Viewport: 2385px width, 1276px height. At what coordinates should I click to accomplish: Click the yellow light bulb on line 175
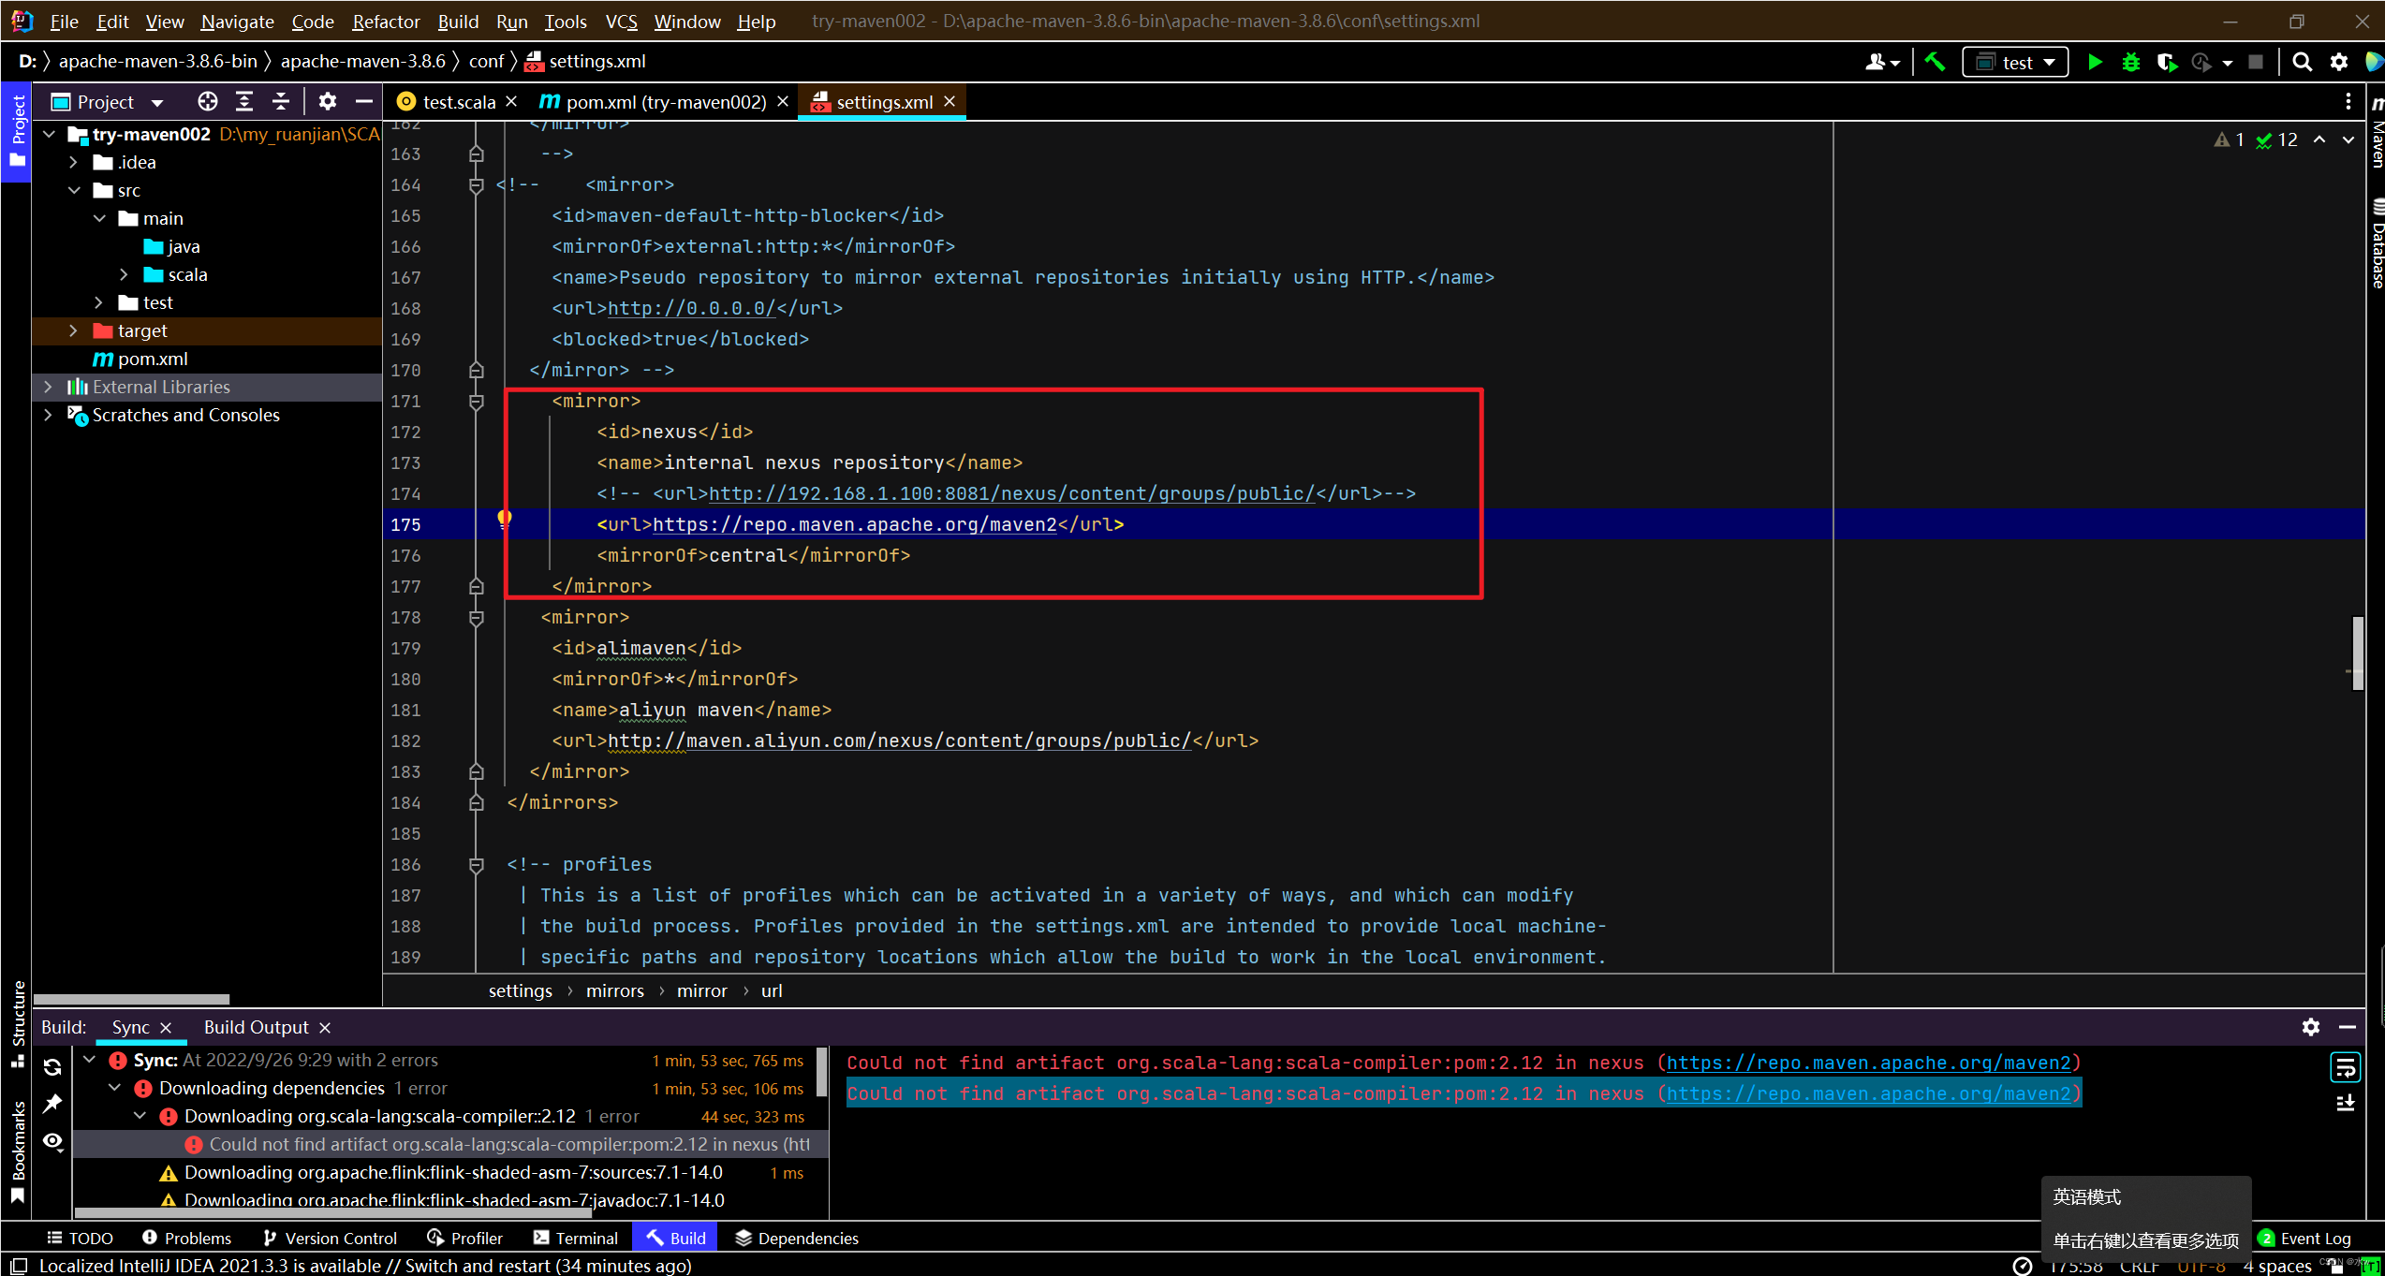505,519
